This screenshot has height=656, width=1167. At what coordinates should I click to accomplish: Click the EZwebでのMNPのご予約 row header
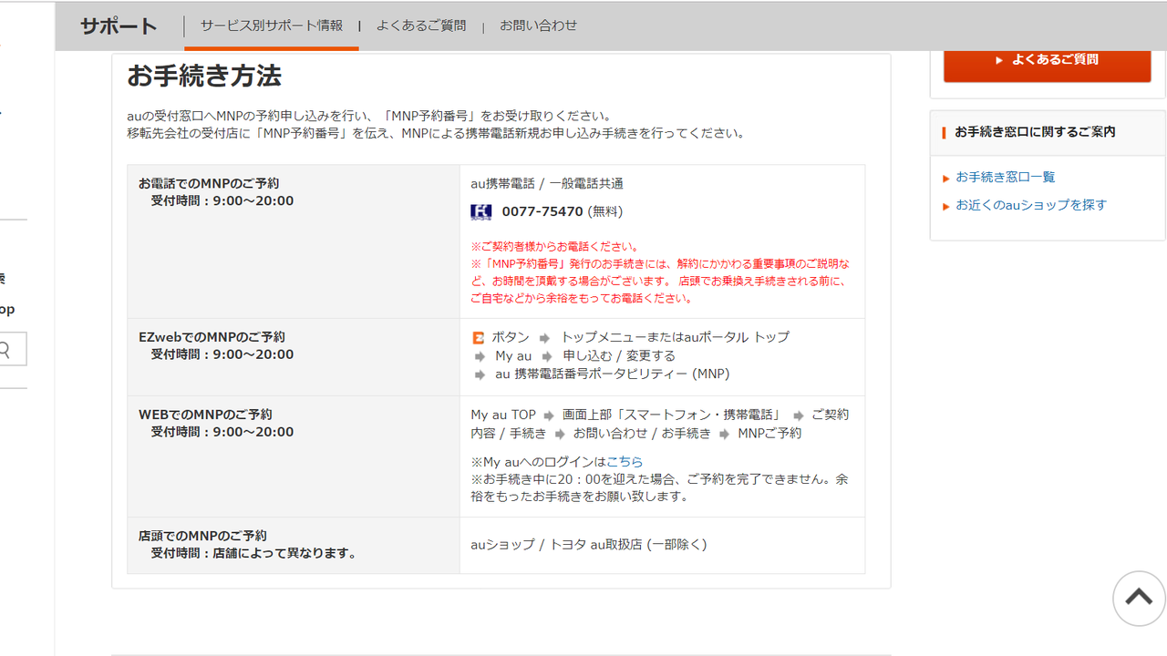pyautogui.click(x=294, y=357)
